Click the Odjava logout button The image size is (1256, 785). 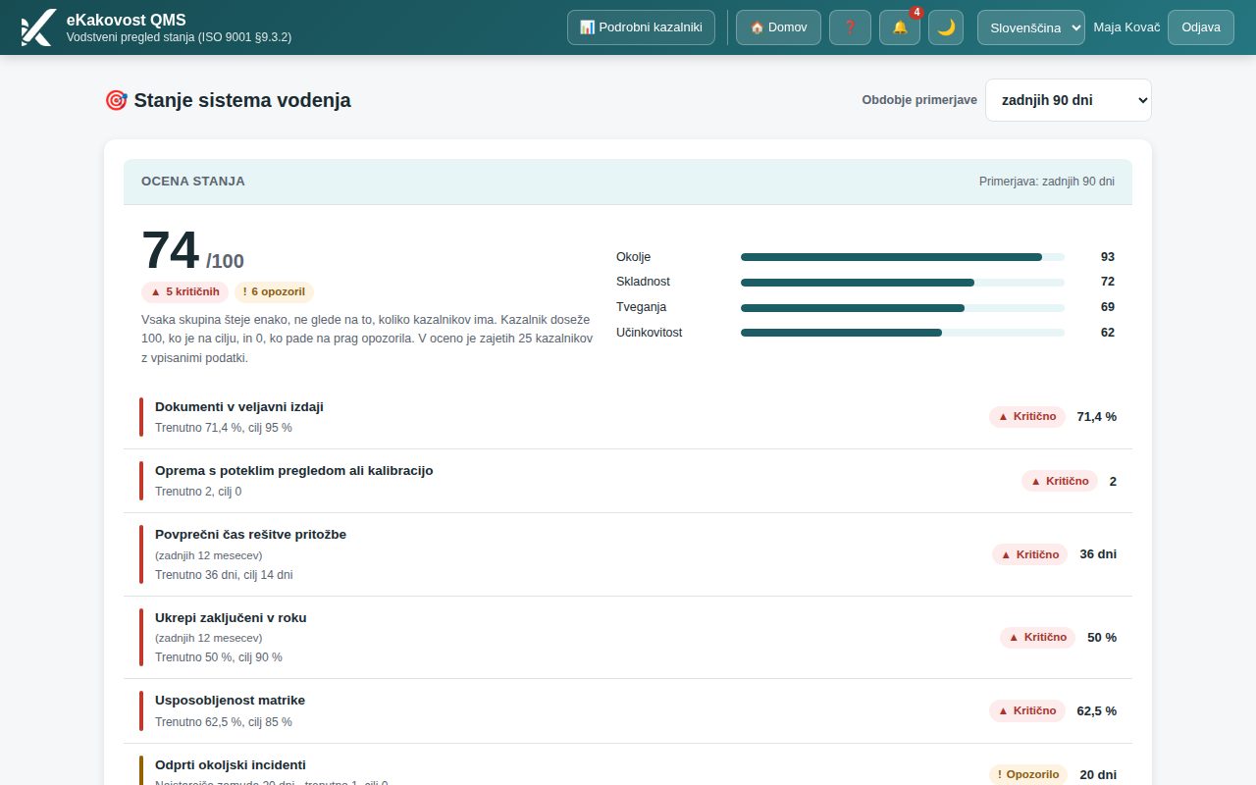(x=1201, y=27)
